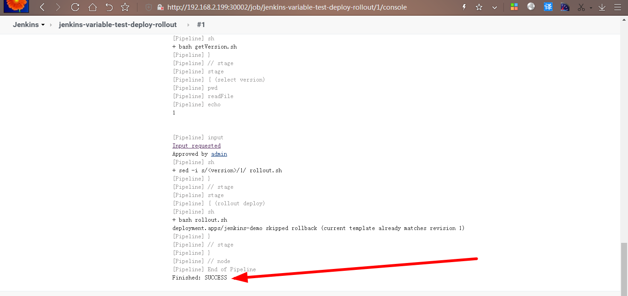
Task: Click the browser forward arrow
Action: pyautogui.click(x=58, y=7)
